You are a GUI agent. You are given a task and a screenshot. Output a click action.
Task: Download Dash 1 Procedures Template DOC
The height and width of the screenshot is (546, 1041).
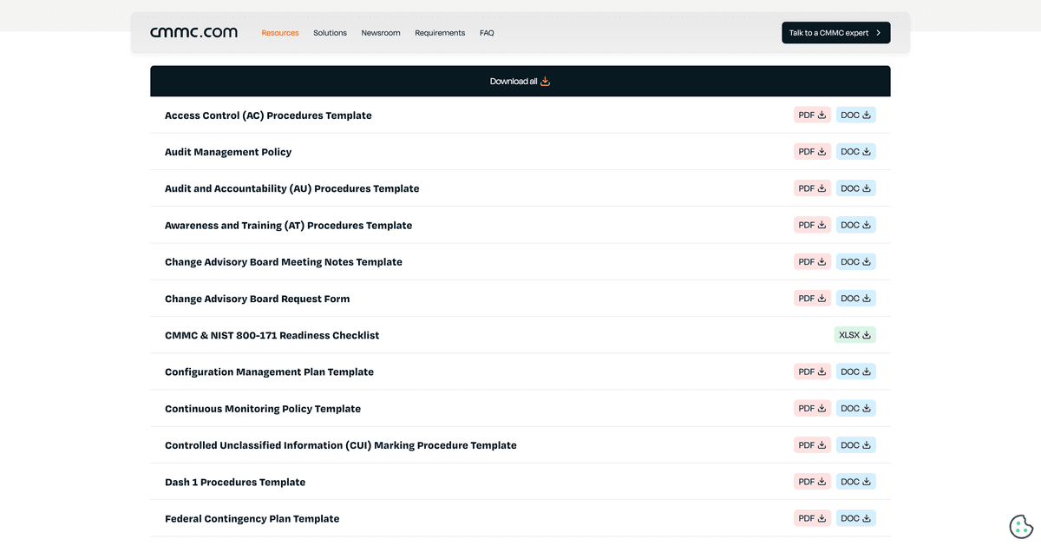pos(855,482)
